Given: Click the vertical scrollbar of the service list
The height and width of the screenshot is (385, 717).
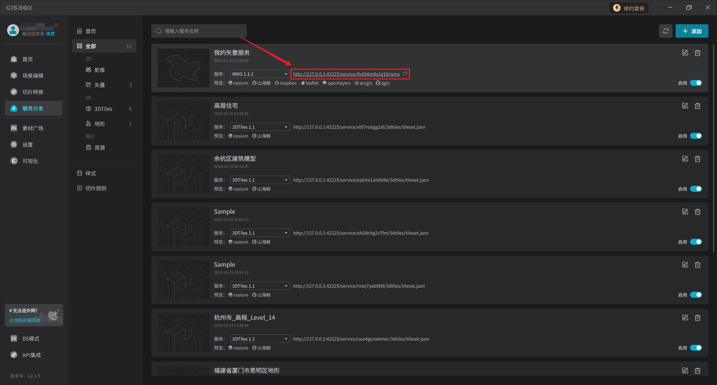Looking at the screenshot, I should (x=714, y=149).
